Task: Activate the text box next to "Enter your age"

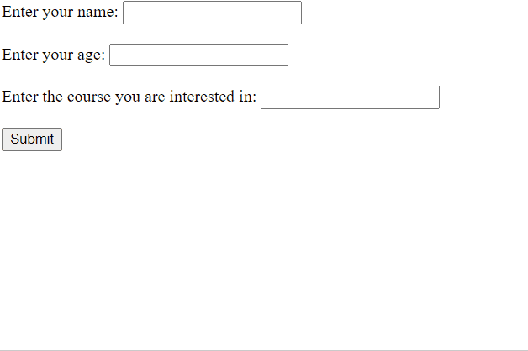Action: (198, 55)
